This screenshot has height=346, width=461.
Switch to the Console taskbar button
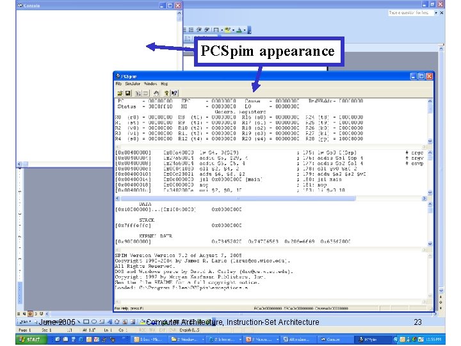(334, 340)
